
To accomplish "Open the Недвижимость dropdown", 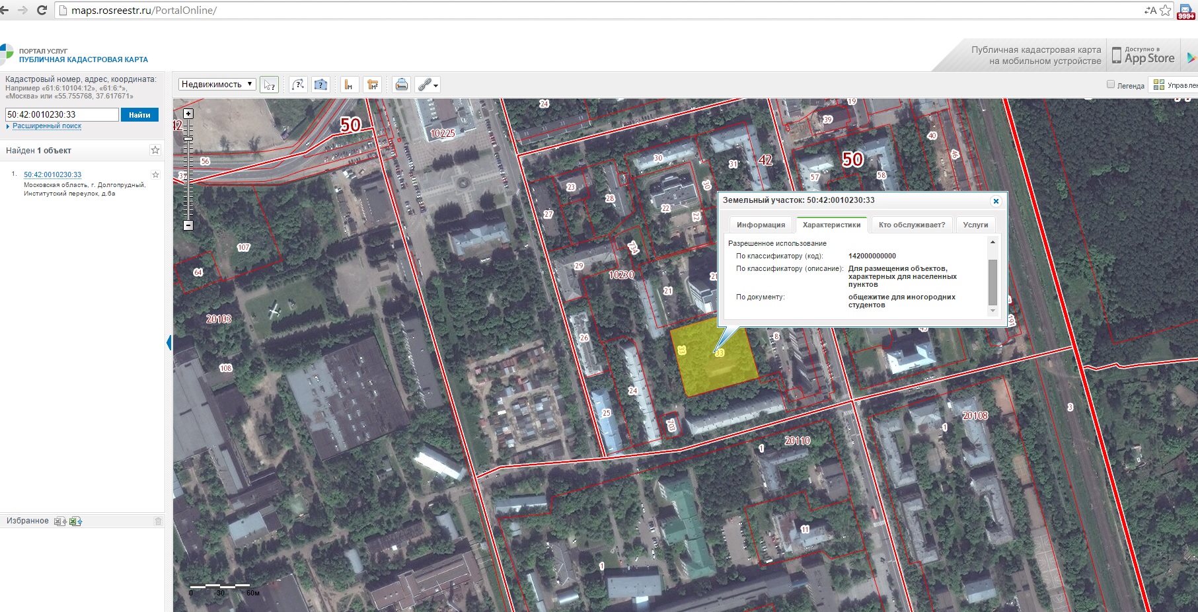I will [217, 84].
